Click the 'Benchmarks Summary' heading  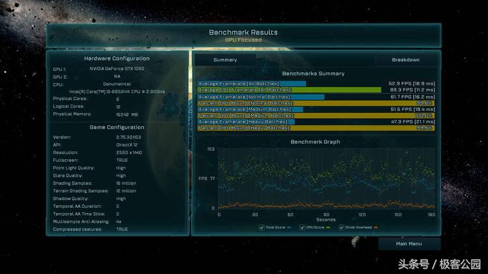314,73
